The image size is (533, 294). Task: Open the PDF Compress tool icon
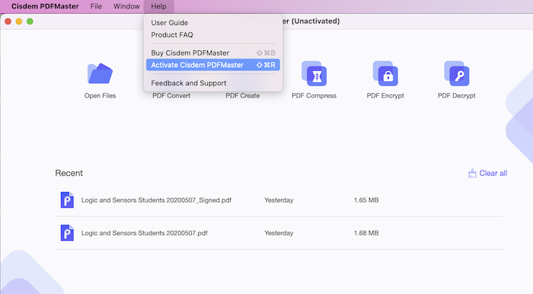[x=314, y=73]
